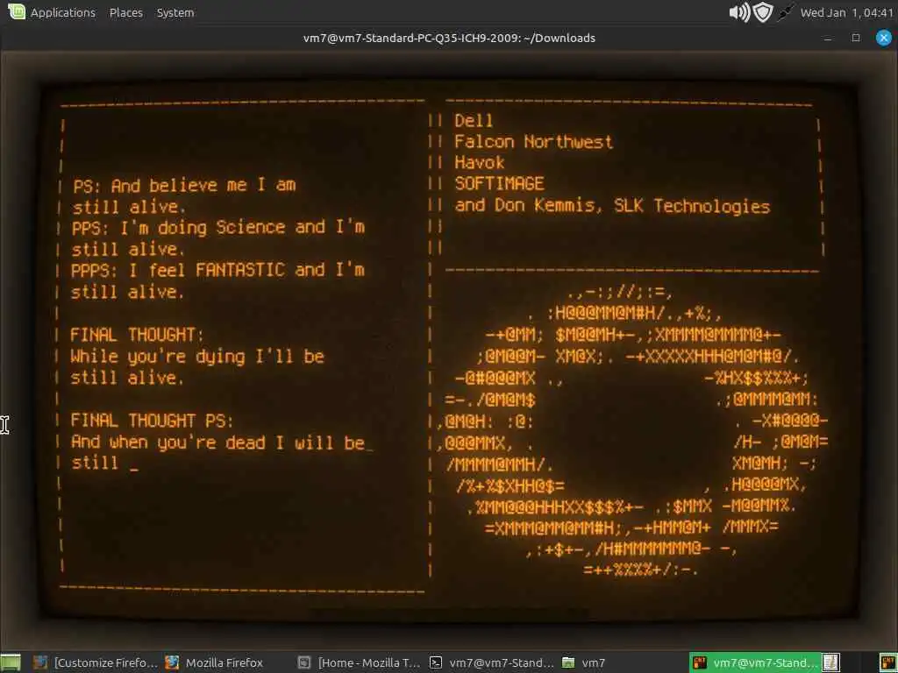898x673 pixels.
Task: Click the Linux Mint logo icon
Action: click(16, 11)
